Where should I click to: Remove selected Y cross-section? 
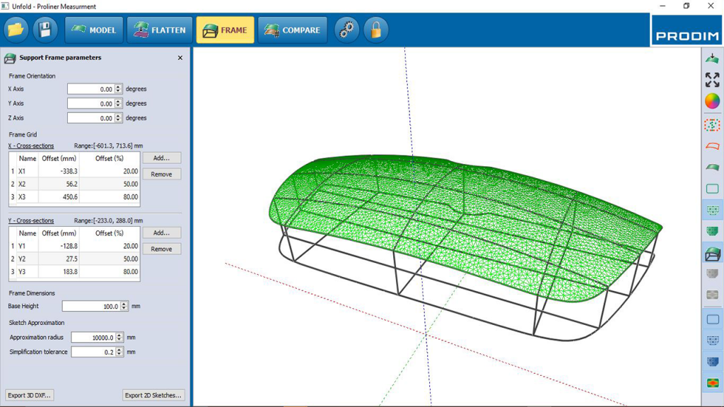(x=162, y=249)
